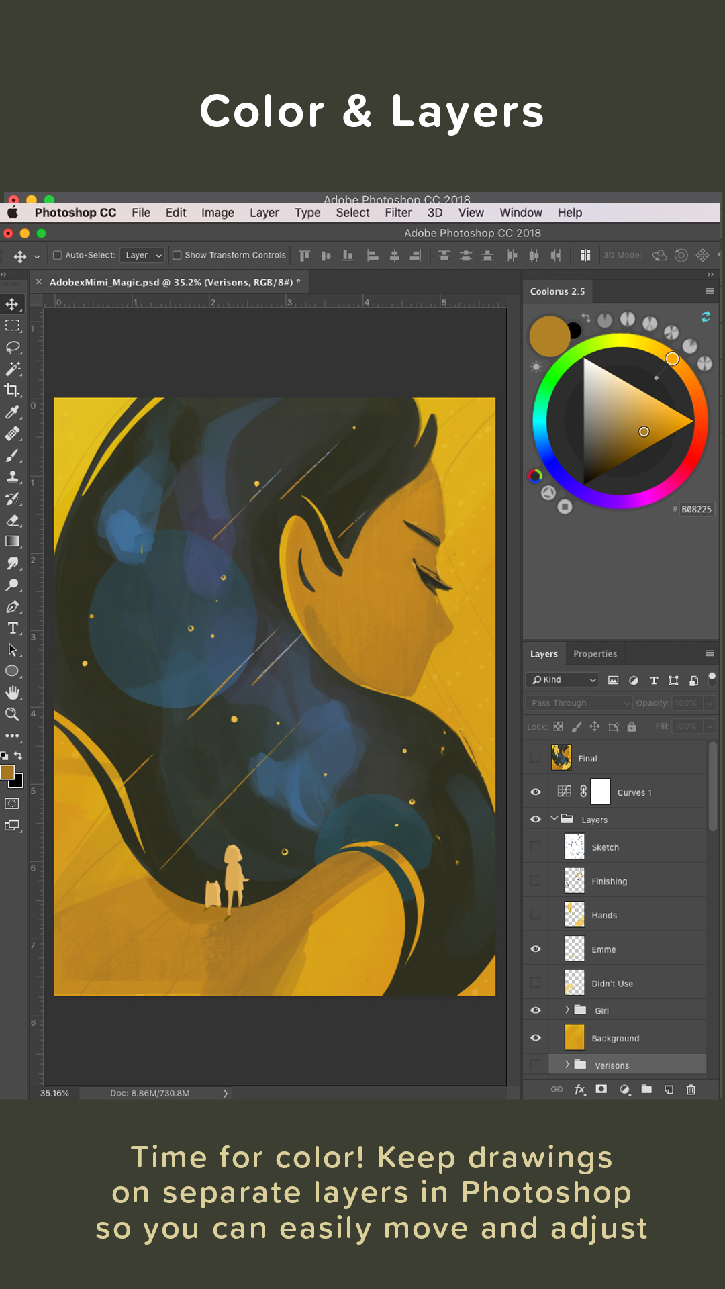Image resolution: width=725 pixels, height=1289 pixels.
Task: Click the create new group folder icon
Action: 646,1089
